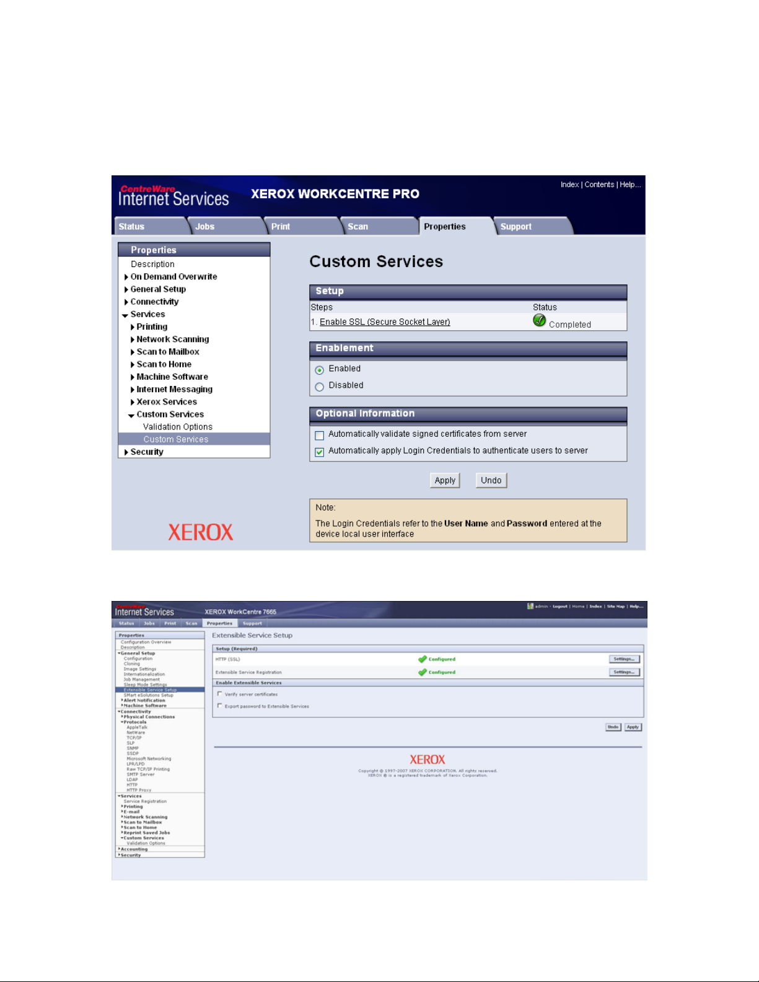The image size is (759, 982).
Task: Select Cloning under General Setup
Action: [131, 664]
